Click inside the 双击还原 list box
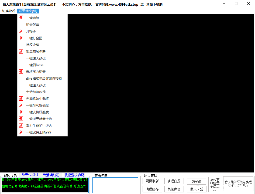This screenshot has width=255, height=194. coord(115,185)
